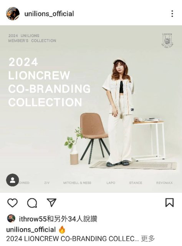Image resolution: width=182 pixels, height=246 pixels.
Task: Tap the Lioncrew fan club logo
Action: coord(167,40)
